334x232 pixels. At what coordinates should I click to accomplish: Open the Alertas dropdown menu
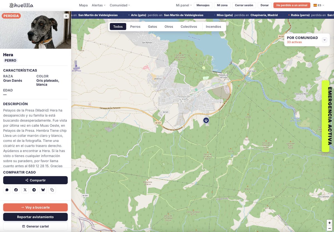coord(99,5)
